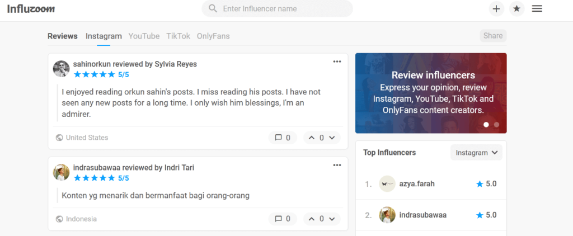Screen dimensions: 573x236
Task: Click the Reviews heading label
Action: (63, 36)
